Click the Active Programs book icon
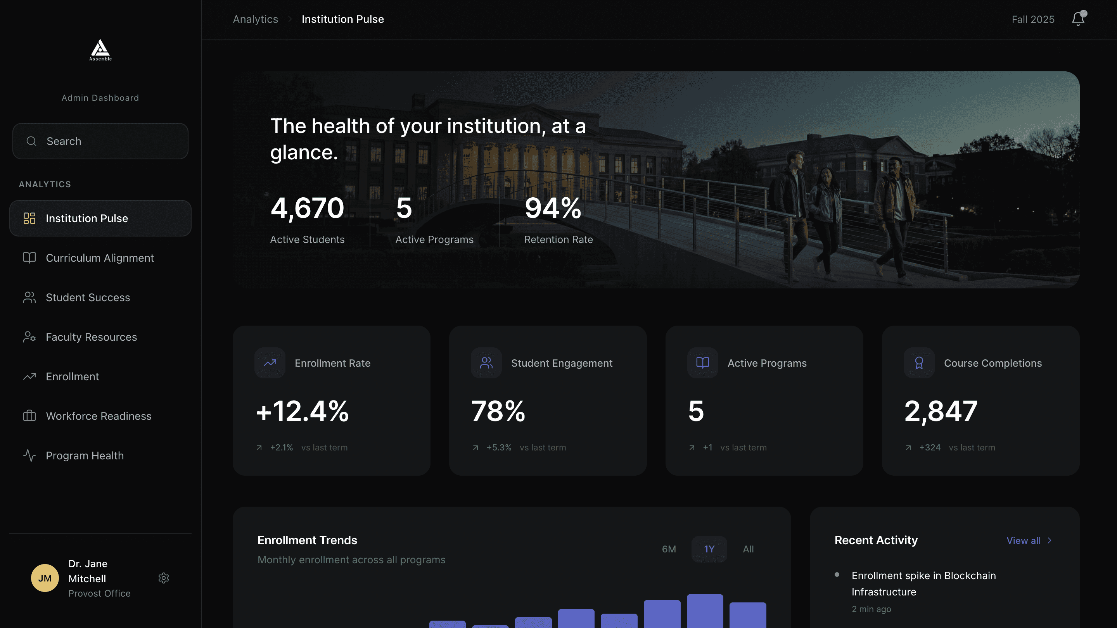This screenshot has width=1117, height=628. (x=702, y=363)
